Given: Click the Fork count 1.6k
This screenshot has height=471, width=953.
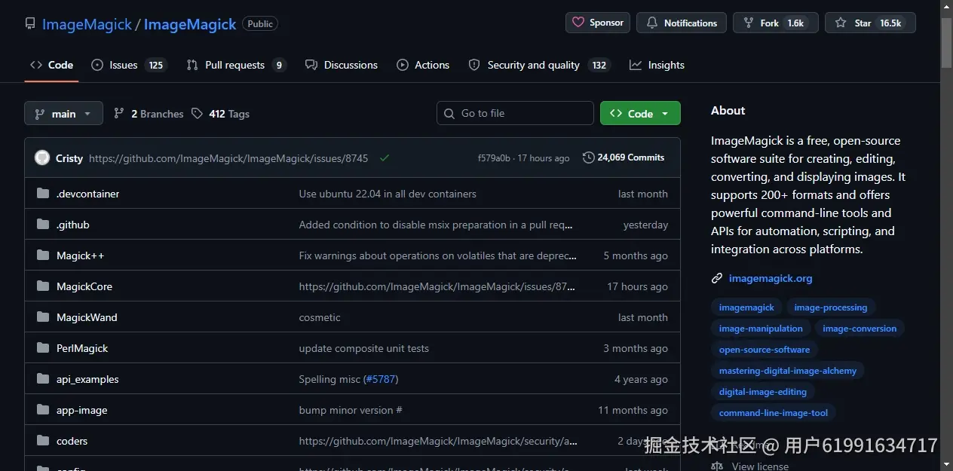Looking at the screenshot, I should click(795, 23).
